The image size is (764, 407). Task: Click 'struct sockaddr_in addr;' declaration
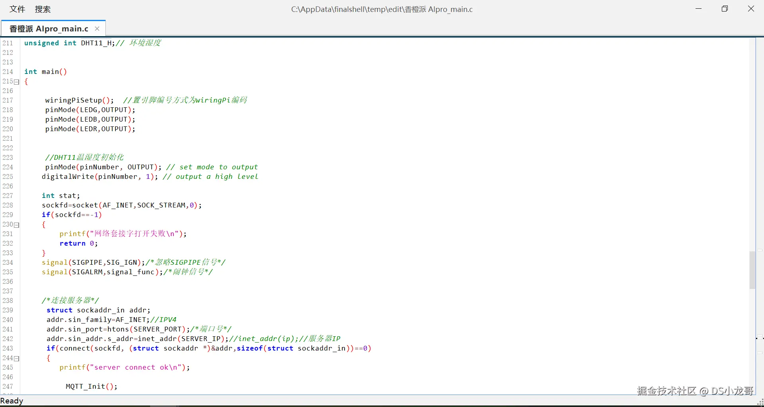coord(99,310)
